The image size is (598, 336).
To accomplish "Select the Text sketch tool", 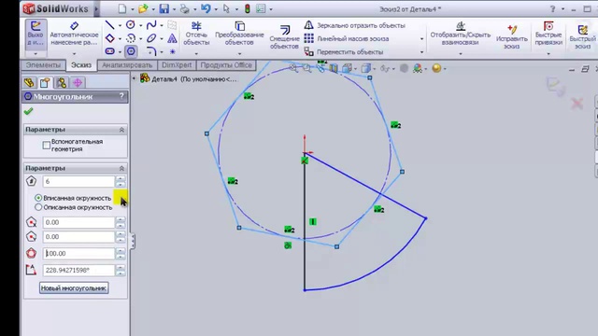I will pos(172,38).
